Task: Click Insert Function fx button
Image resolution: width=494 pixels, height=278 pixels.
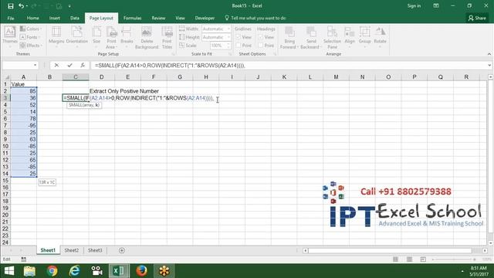Action: [83, 65]
